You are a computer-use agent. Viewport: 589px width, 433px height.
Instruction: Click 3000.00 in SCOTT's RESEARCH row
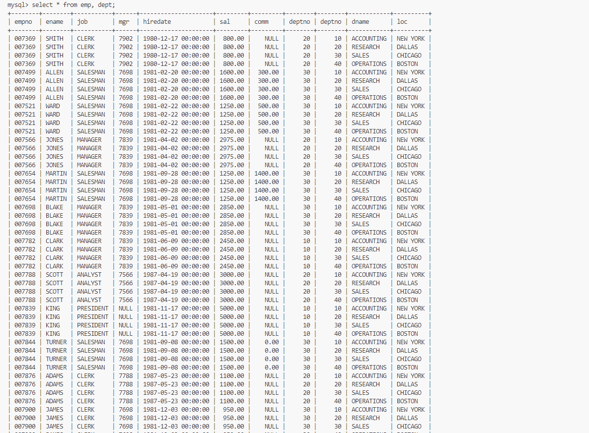coord(232,283)
